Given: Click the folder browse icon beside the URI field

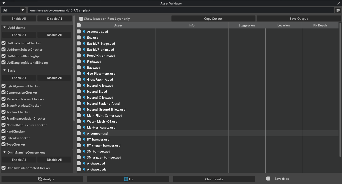Looking at the screenshot, I should [338, 10].
